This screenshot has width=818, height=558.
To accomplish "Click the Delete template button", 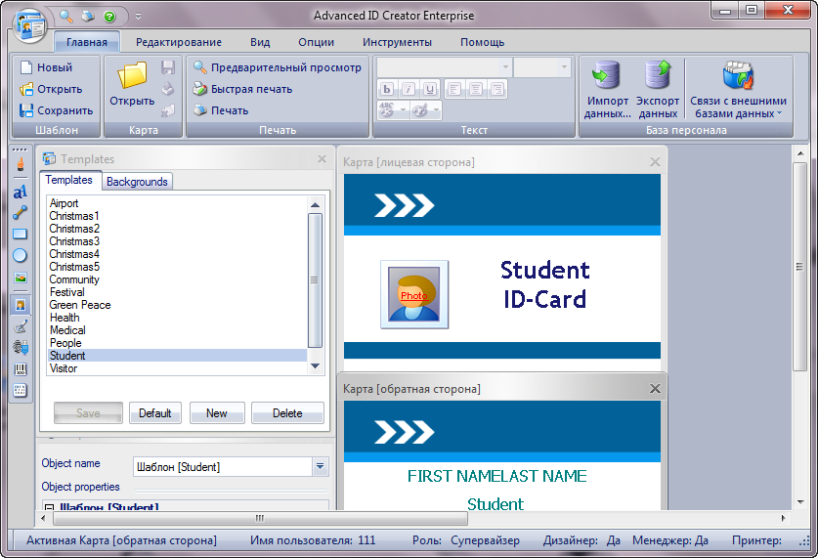I will (x=287, y=413).
